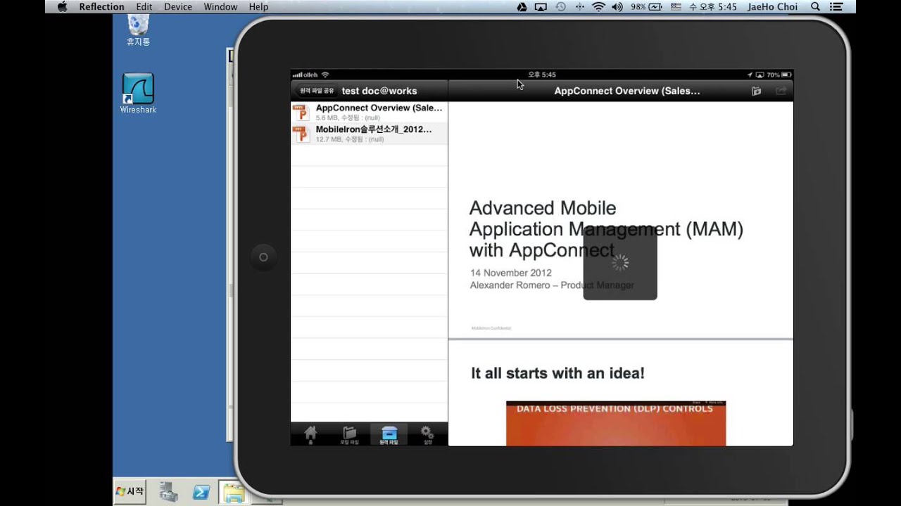
Task: Open Spotlight search magnifier icon
Action: point(815,6)
